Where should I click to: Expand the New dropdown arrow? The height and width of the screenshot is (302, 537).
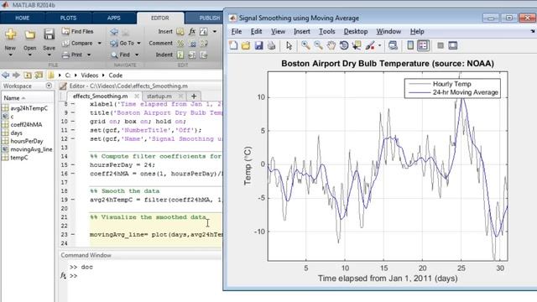pos(10,55)
